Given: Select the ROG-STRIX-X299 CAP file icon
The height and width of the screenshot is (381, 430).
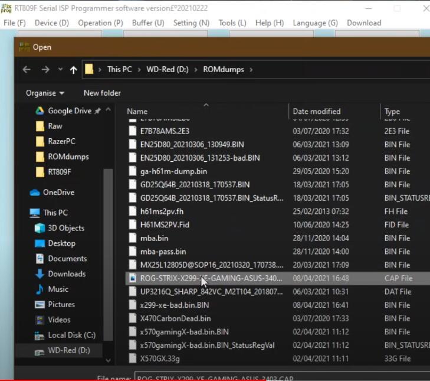Looking at the screenshot, I should tap(133, 278).
